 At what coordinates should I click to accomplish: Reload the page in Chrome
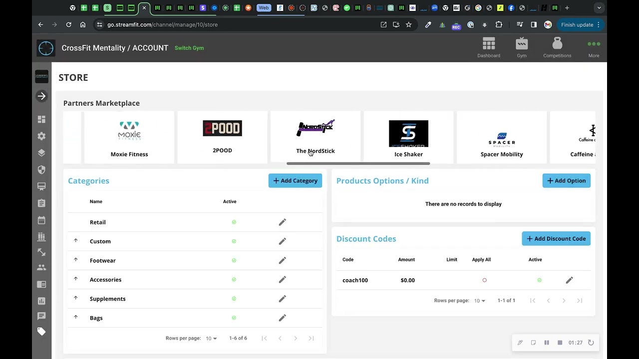68,24
